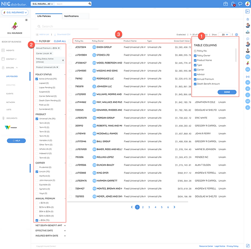Click the O.G. Insurance beet logo
Viewport: 251px width, 249px height.
[15, 26]
